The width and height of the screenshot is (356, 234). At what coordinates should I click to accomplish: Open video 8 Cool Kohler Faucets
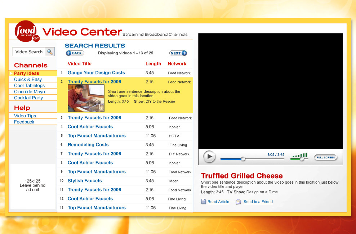pos(90,163)
